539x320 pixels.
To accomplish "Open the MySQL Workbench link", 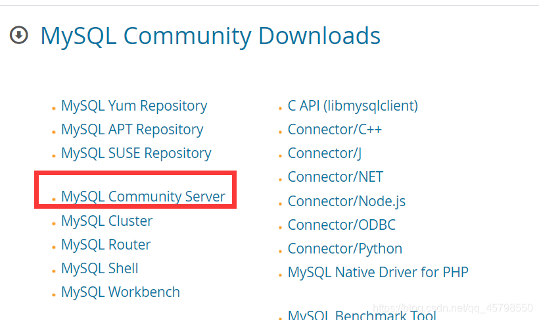I will (x=120, y=292).
